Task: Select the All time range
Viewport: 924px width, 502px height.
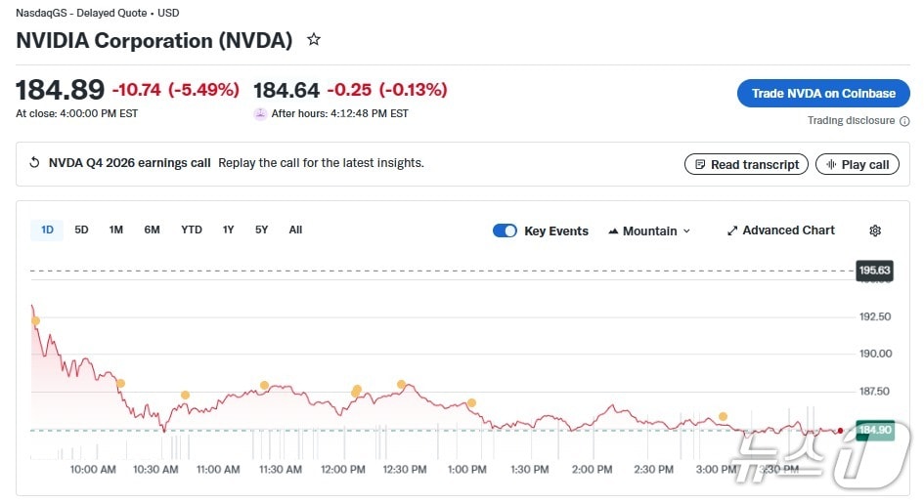Action: coord(295,230)
